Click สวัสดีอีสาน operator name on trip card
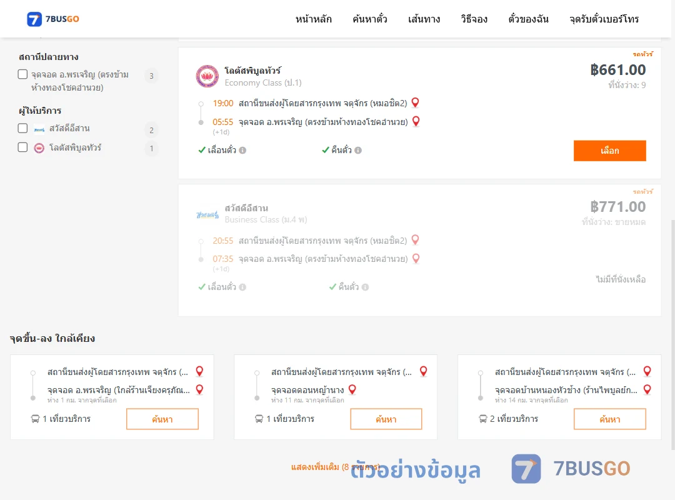 point(246,208)
